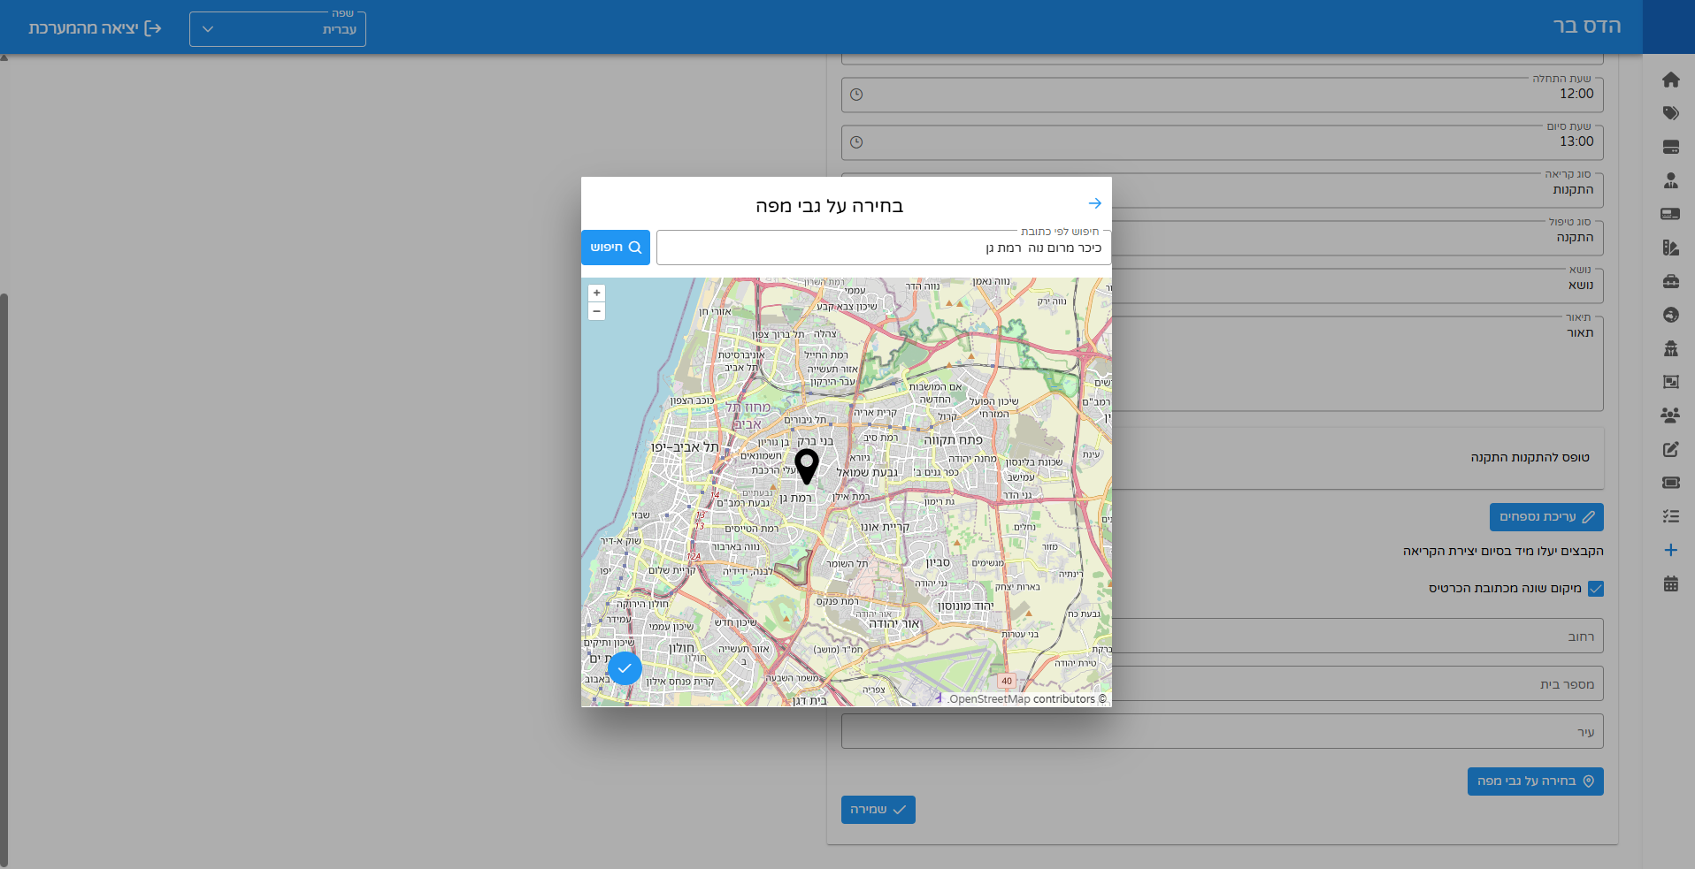Screen dimensions: 1695x869
Task: Click the blue plus icon in sidebar
Action: click(1670, 550)
